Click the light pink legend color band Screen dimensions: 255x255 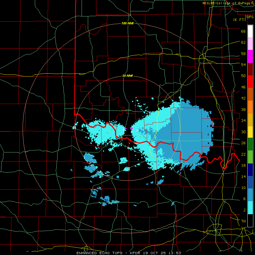click(250, 44)
